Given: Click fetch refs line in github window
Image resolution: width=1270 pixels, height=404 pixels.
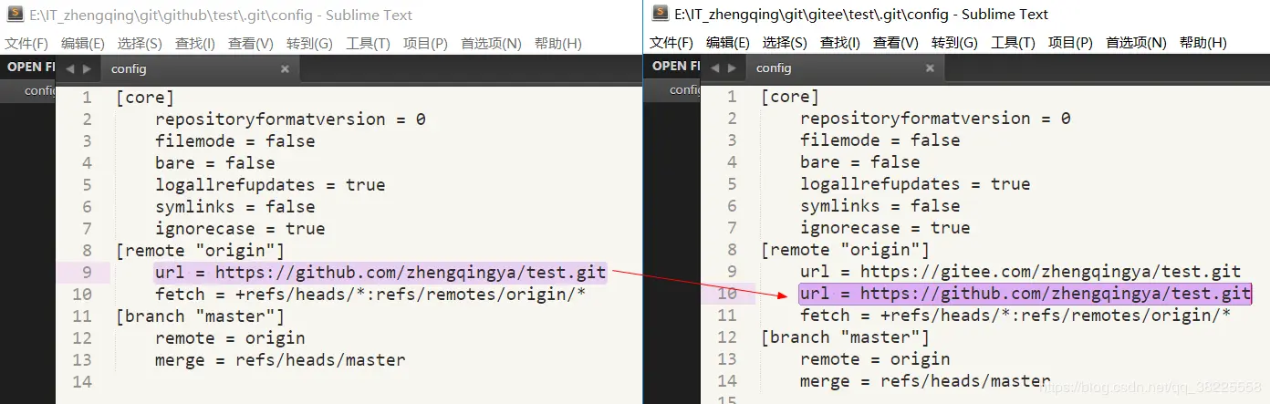Looking at the screenshot, I should 370,295.
